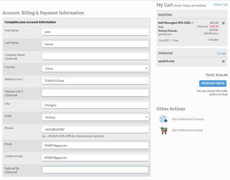This screenshot has width=230, height=180.
Task: Click the $419.88 original price text
Action: coord(214,23)
